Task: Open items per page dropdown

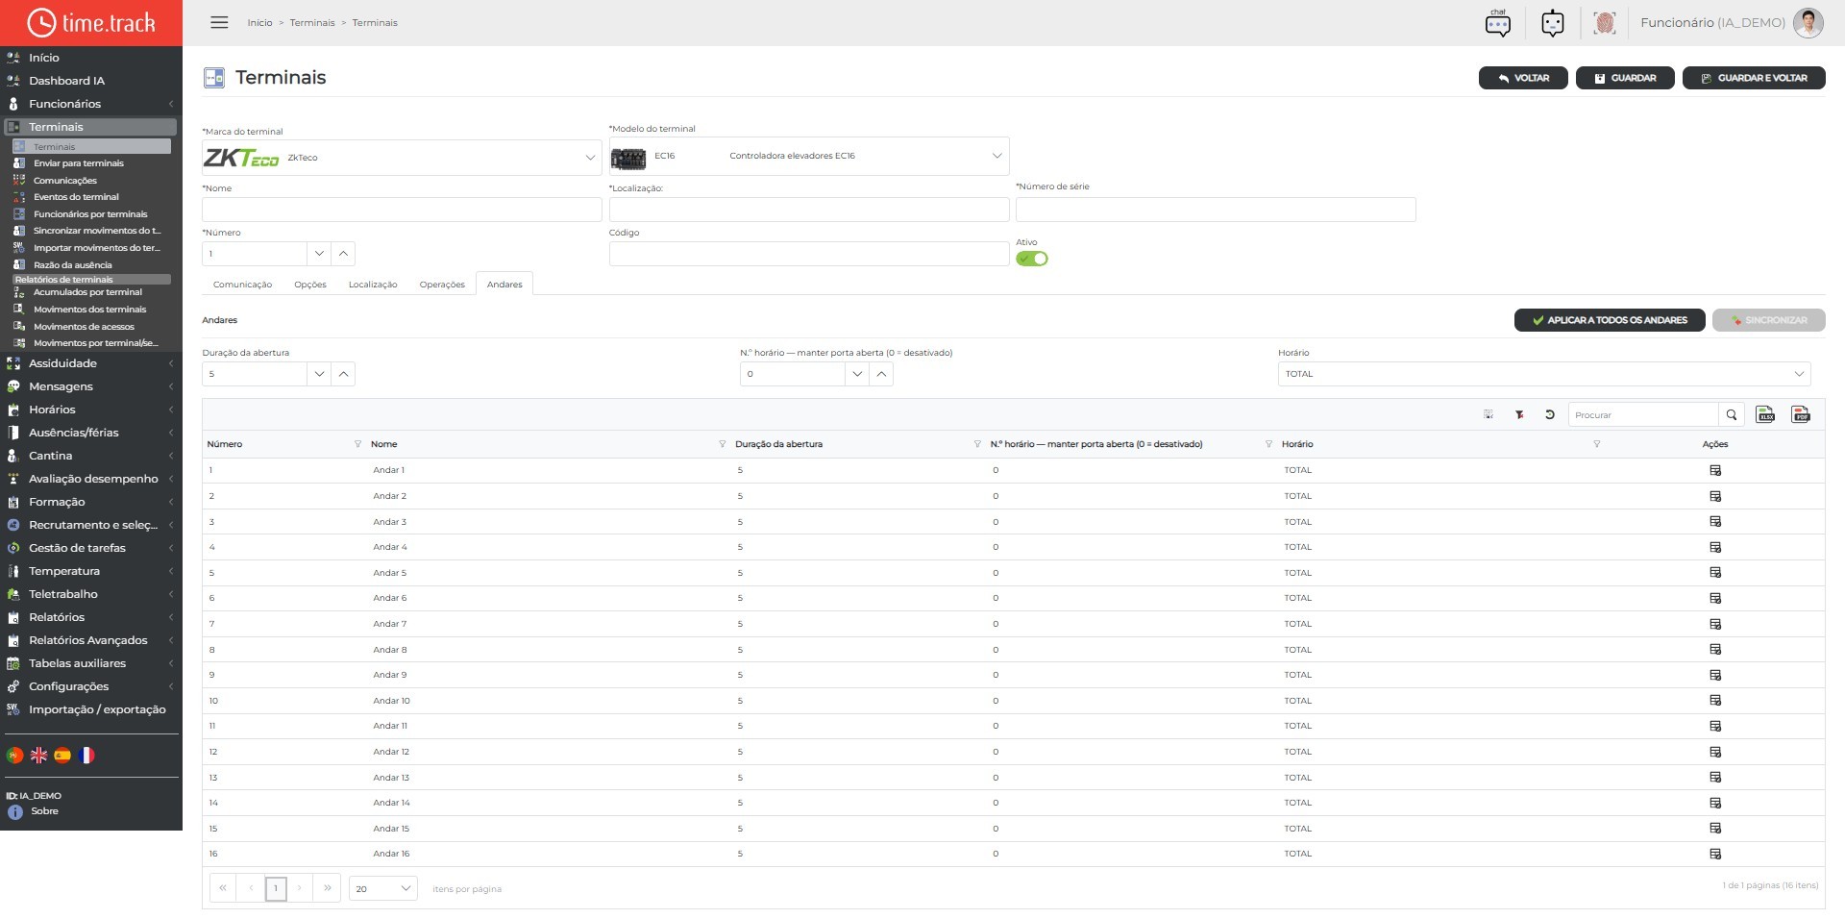Action: [x=382, y=888]
